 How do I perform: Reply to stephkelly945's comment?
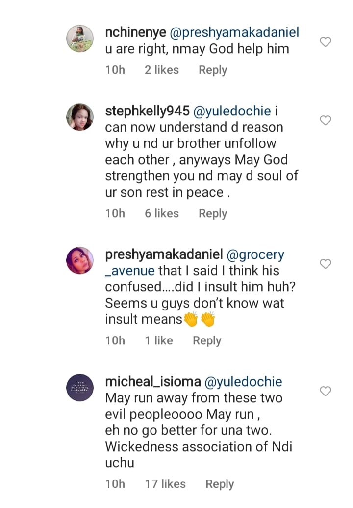pyautogui.click(x=213, y=213)
